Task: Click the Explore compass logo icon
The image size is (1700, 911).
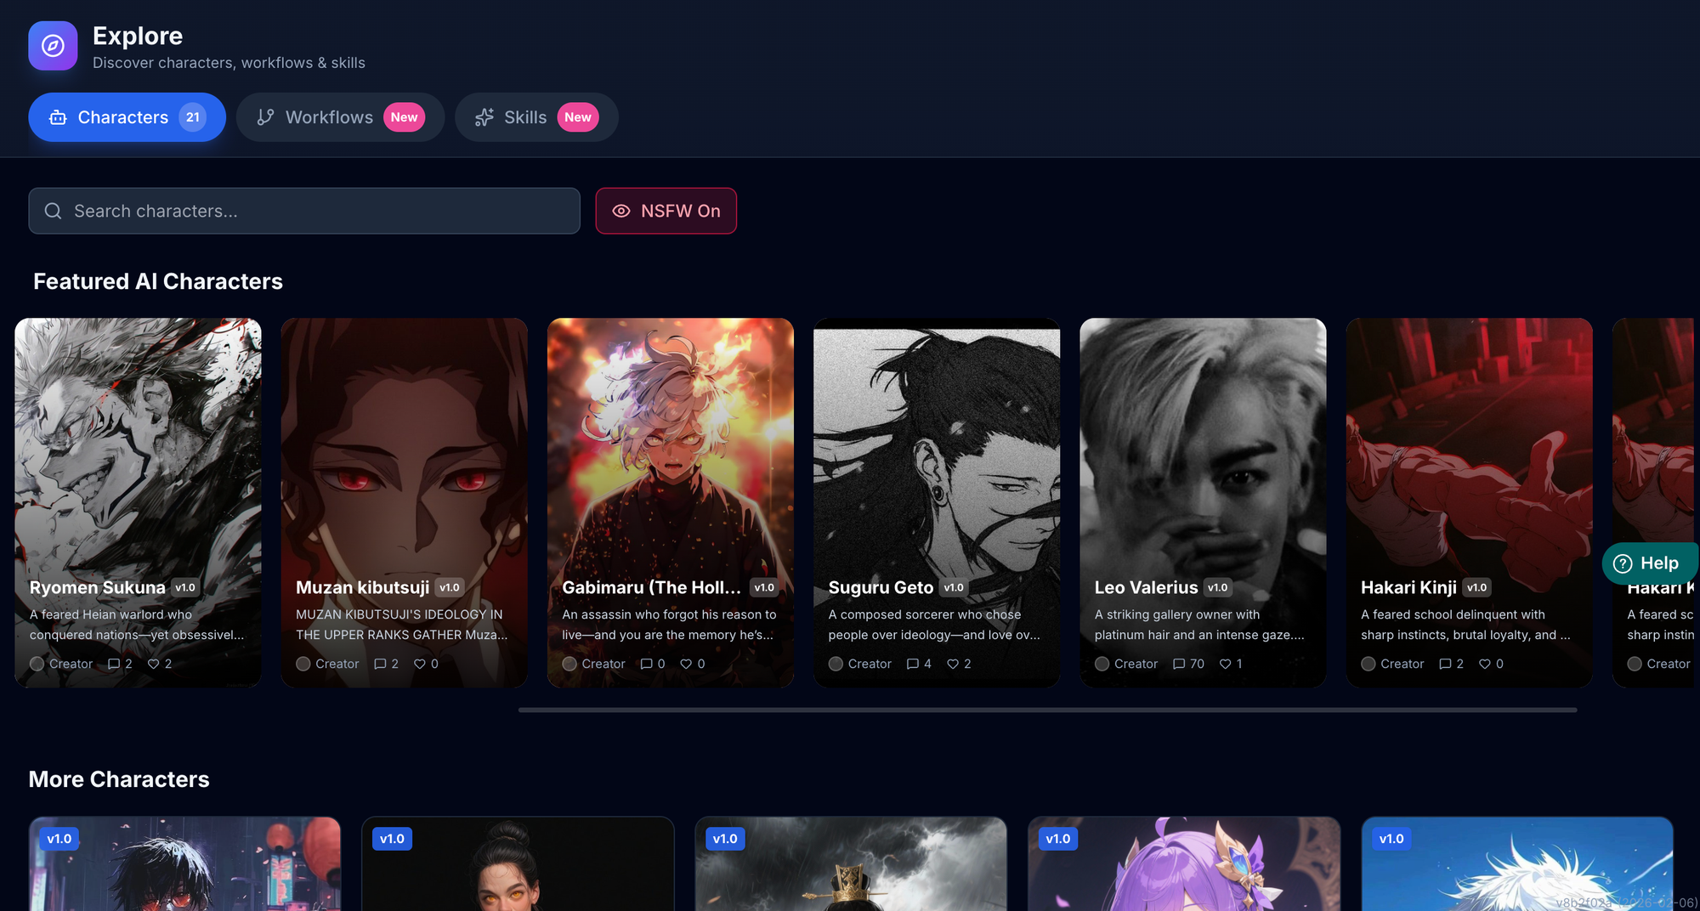Action: (53, 46)
